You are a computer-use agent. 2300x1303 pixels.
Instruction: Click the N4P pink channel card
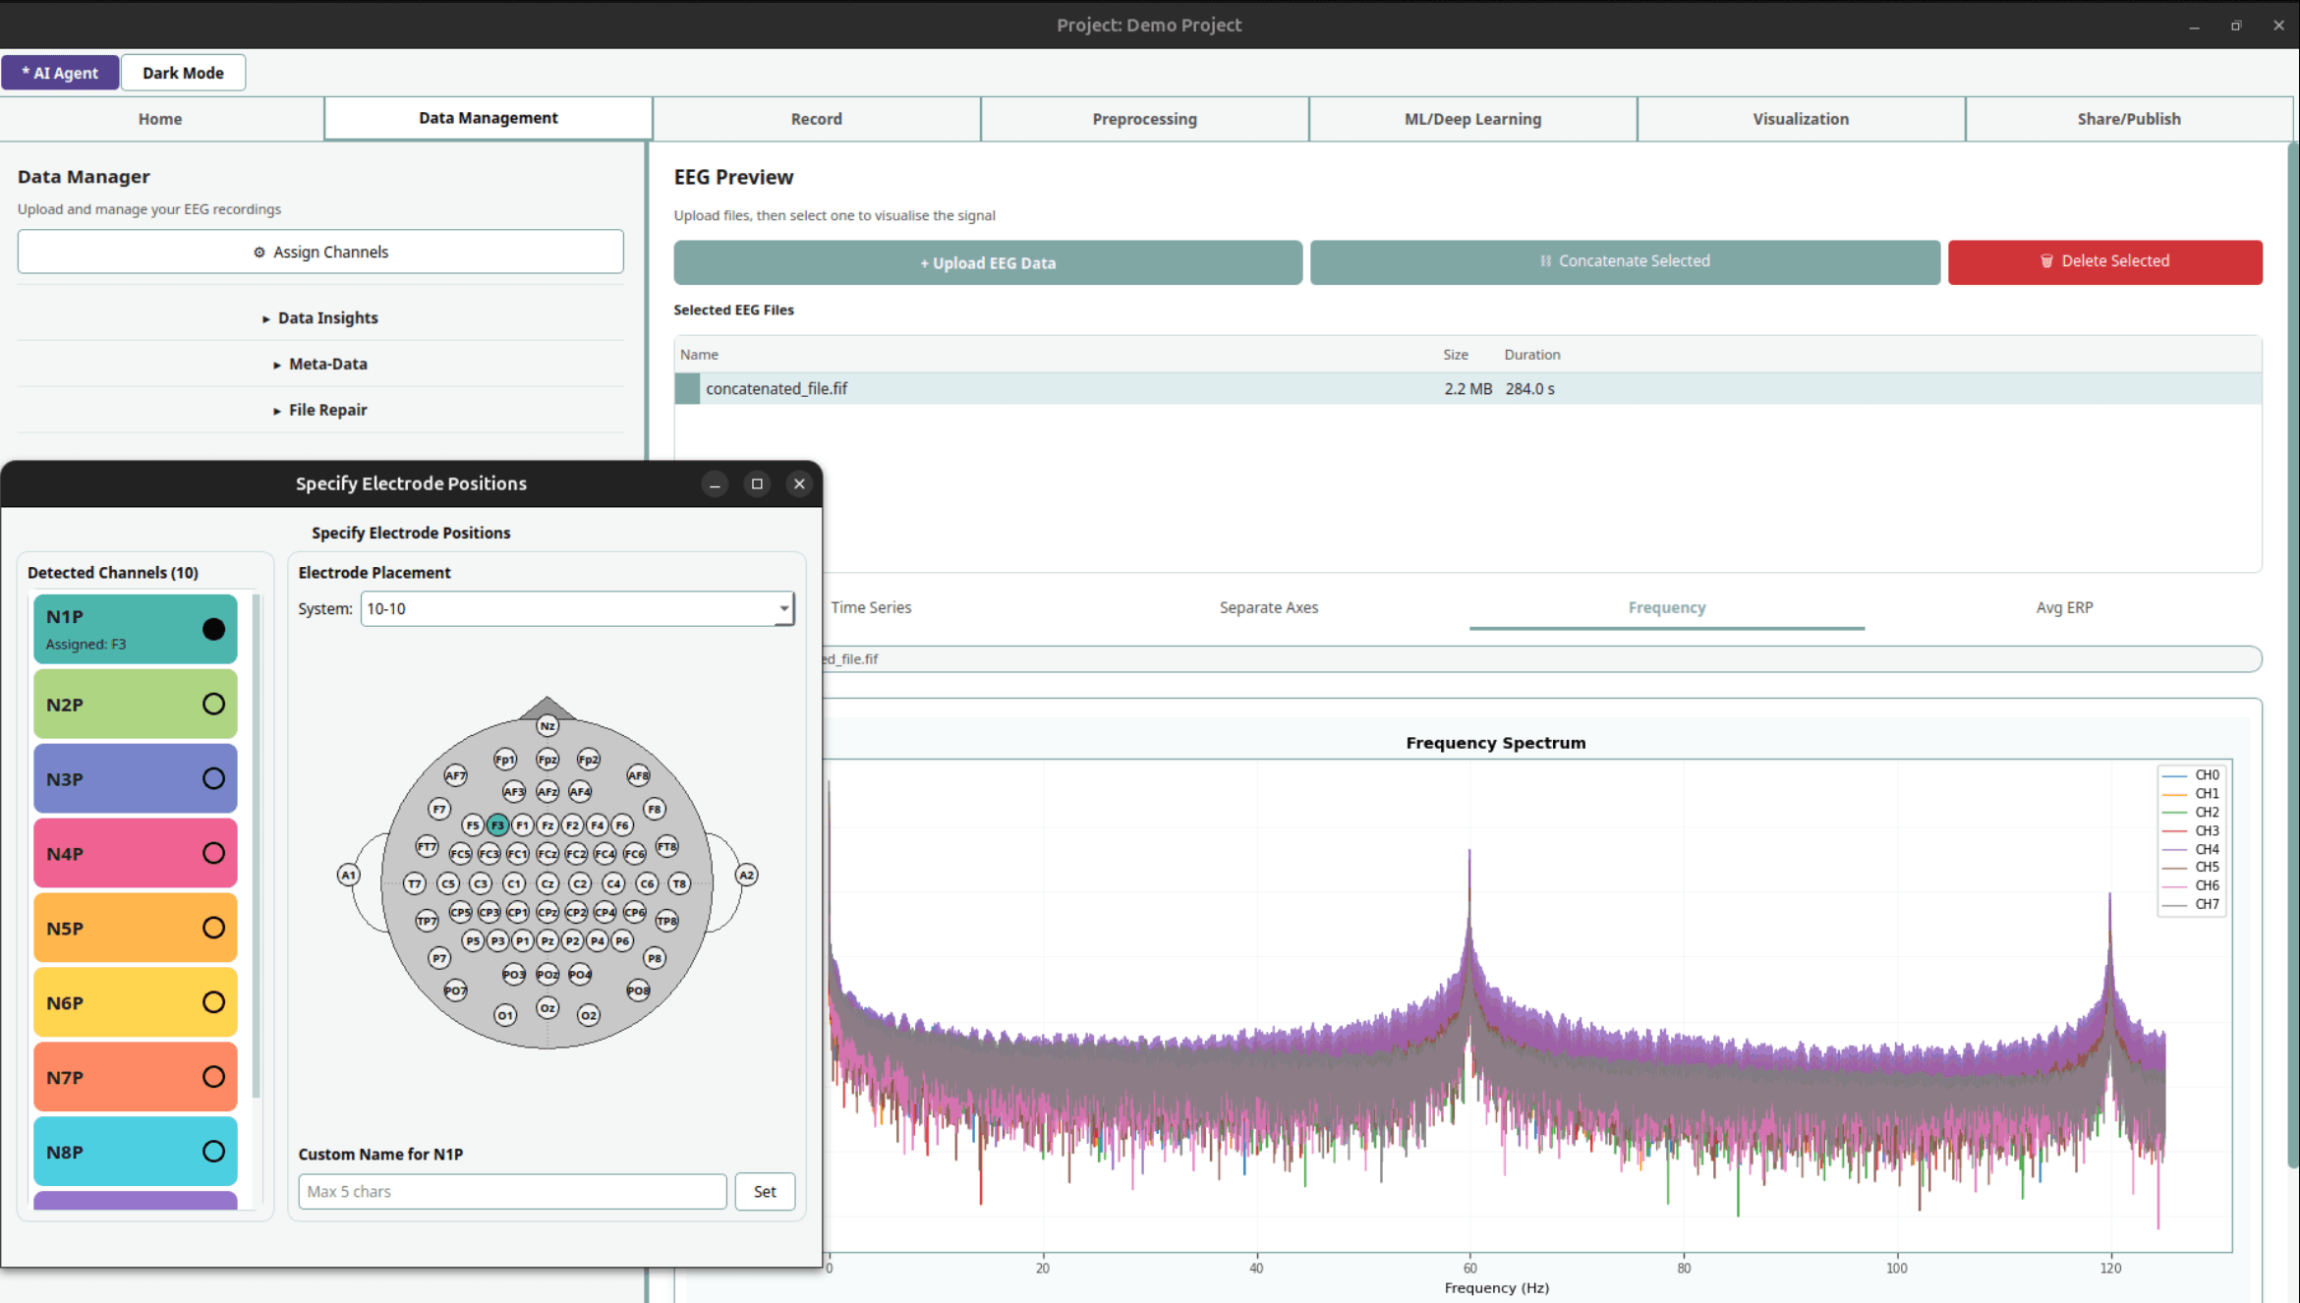coord(136,853)
